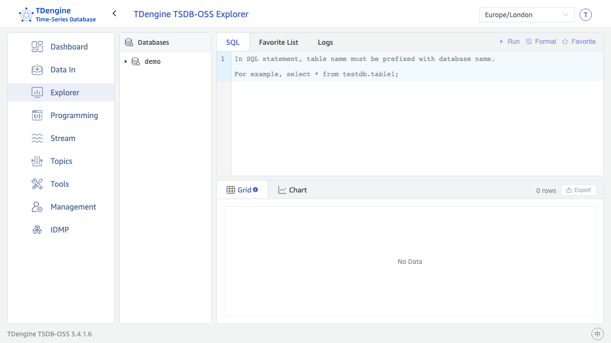Image resolution: width=611 pixels, height=343 pixels.
Task: Select the Explorer chart icon
Action: 37,92
